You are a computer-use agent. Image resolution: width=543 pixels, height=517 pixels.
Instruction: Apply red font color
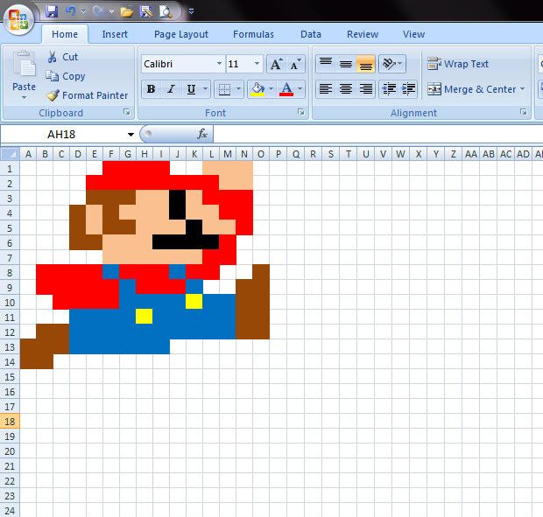[x=286, y=89]
